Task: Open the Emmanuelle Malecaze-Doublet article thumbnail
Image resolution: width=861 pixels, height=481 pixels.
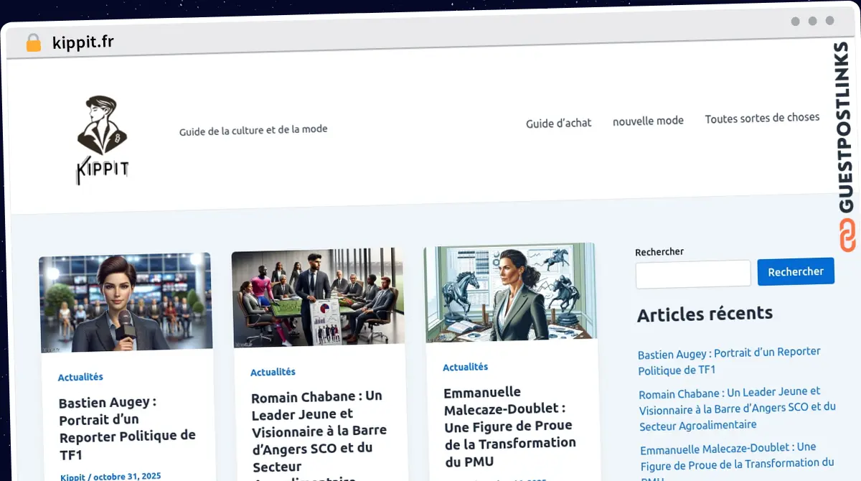Action: pos(510,292)
